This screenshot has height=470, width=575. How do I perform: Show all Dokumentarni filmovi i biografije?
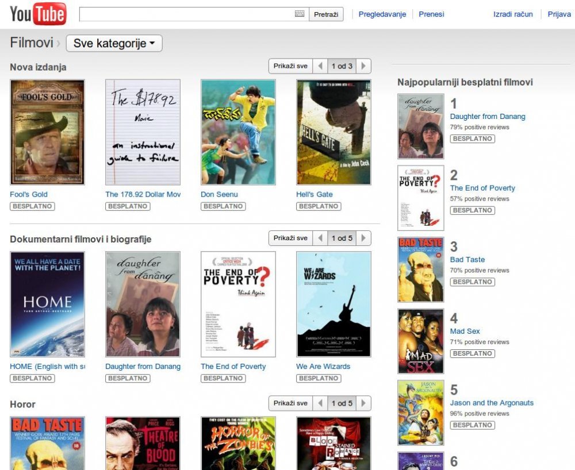click(290, 238)
